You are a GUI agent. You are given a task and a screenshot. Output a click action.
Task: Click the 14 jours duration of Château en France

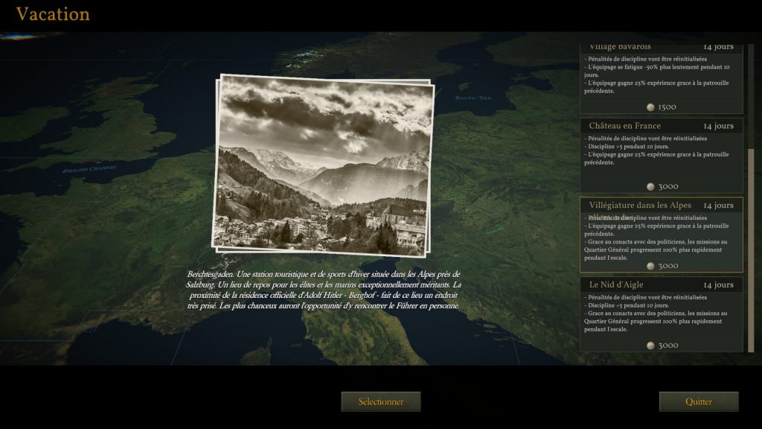(x=718, y=126)
